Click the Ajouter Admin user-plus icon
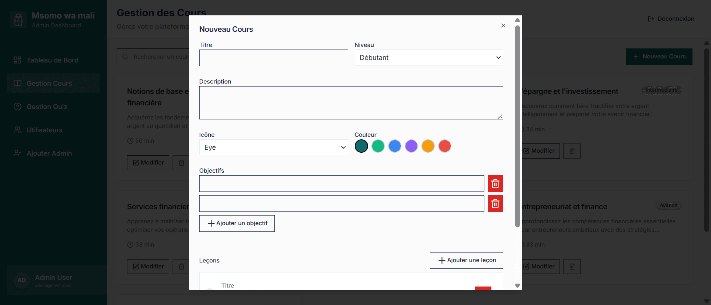 click(17, 153)
